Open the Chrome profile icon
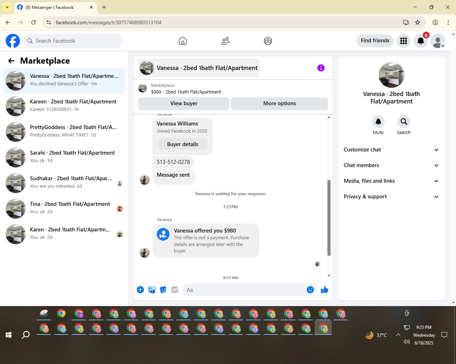Screen dimensions: 456x364 point(435,22)
